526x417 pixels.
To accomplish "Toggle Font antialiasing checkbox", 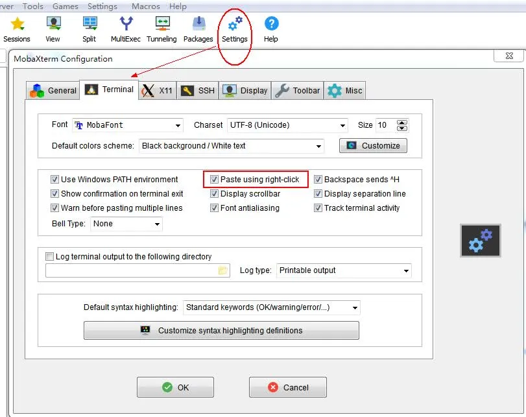I will (214, 208).
